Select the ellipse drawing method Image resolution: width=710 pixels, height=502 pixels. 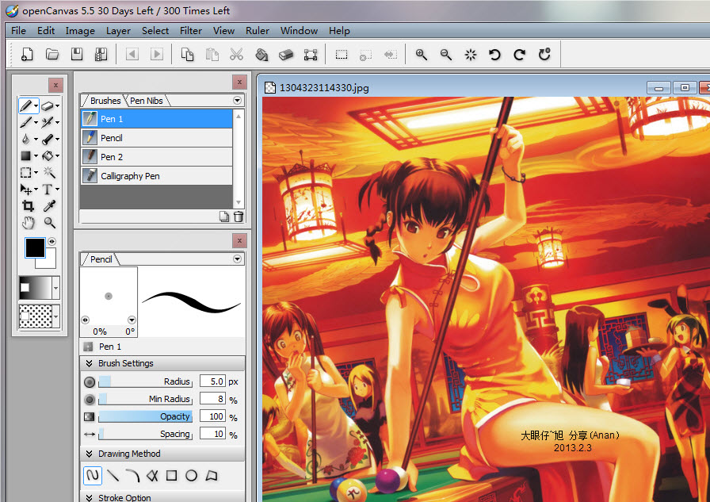(191, 476)
